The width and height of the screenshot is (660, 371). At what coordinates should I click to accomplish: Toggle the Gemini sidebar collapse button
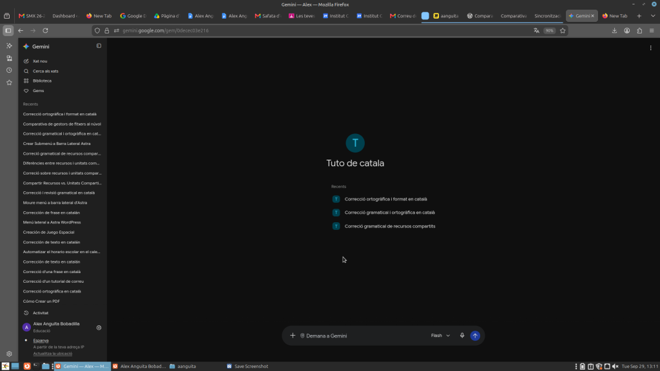coord(99,46)
